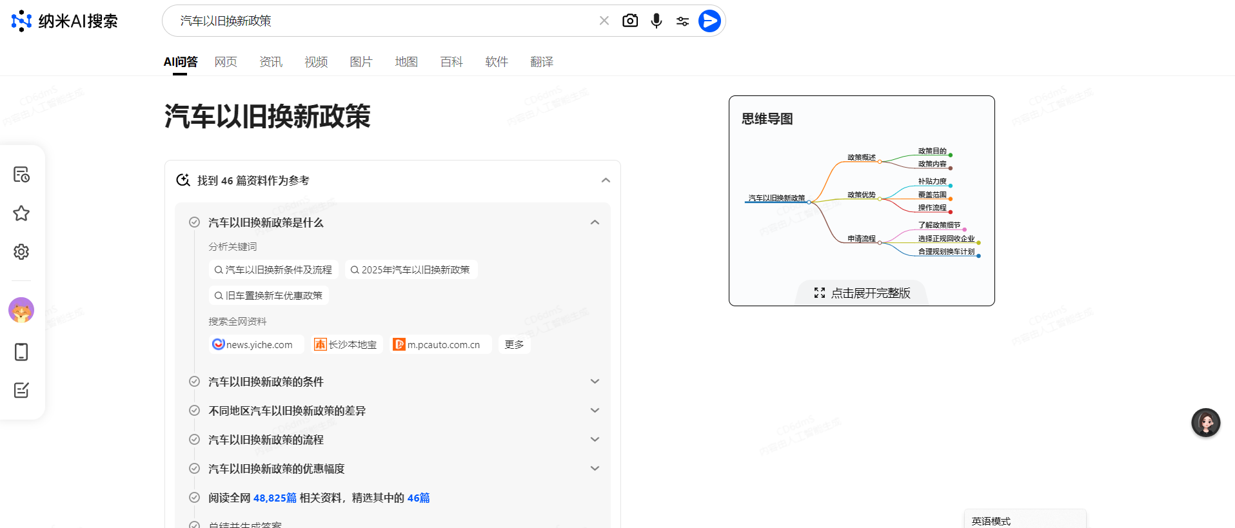1235x528 pixels.
Task: Open source 长沙本地宝
Action: coord(346,344)
